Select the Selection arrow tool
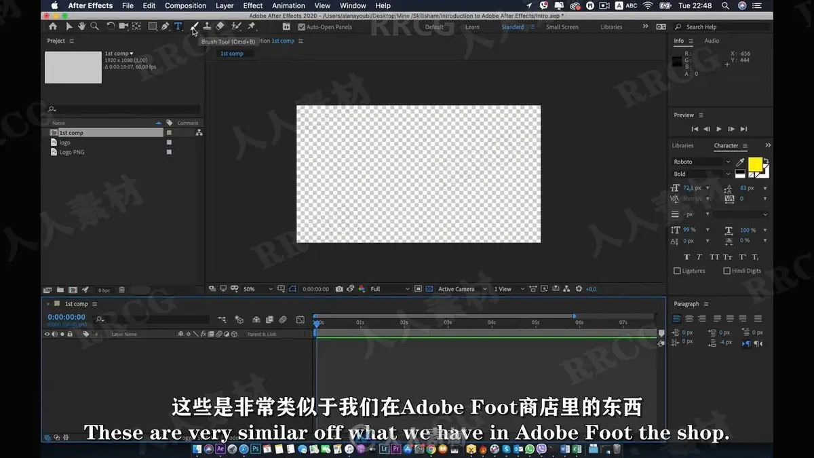The image size is (814, 458). [x=69, y=26]
